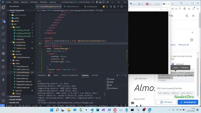The image size is (201, 113).
Task: Open Windows Start menu on taskbar
Action: 52,110
